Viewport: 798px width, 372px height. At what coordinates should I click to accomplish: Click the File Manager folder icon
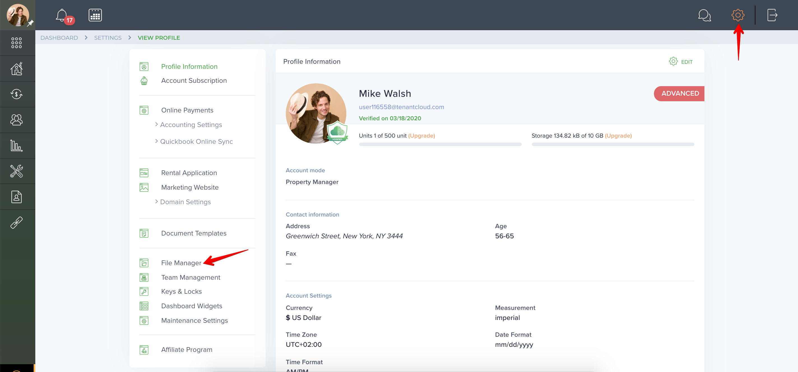[144, 263]
